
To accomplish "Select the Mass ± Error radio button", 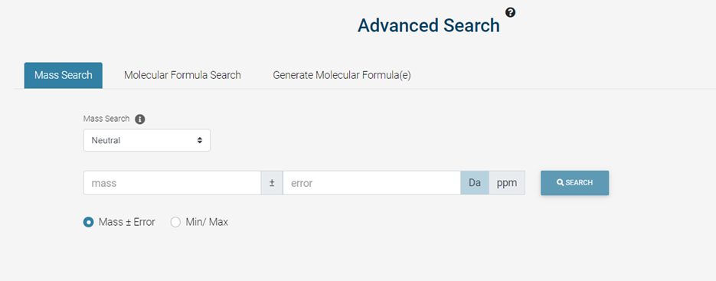I will [x=88, y=223].
